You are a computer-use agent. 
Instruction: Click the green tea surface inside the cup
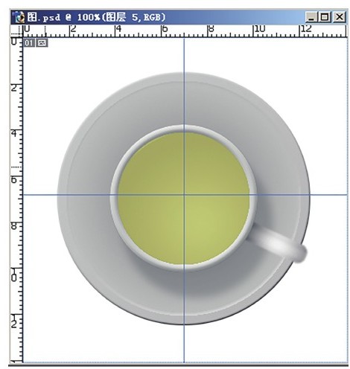(x=184, y=198)
